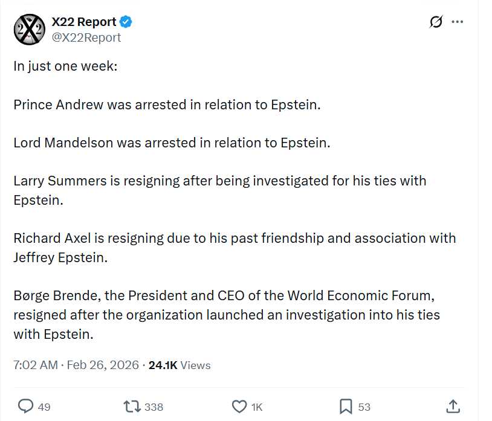This screenshot has height=421, width=492.
Task: Click the 1K likes count
Action: 257,407
